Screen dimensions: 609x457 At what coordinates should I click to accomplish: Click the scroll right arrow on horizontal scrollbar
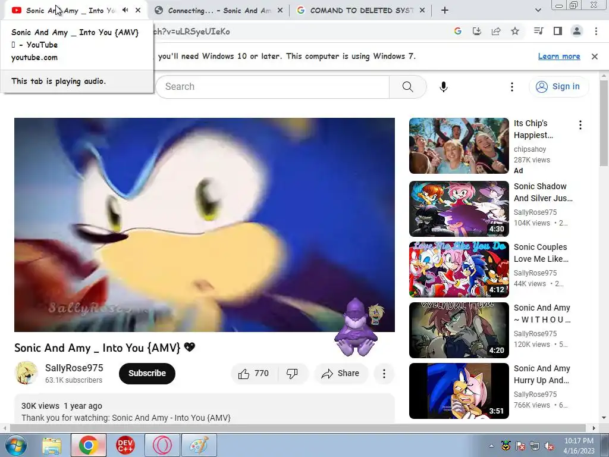(x=594, y=428)
